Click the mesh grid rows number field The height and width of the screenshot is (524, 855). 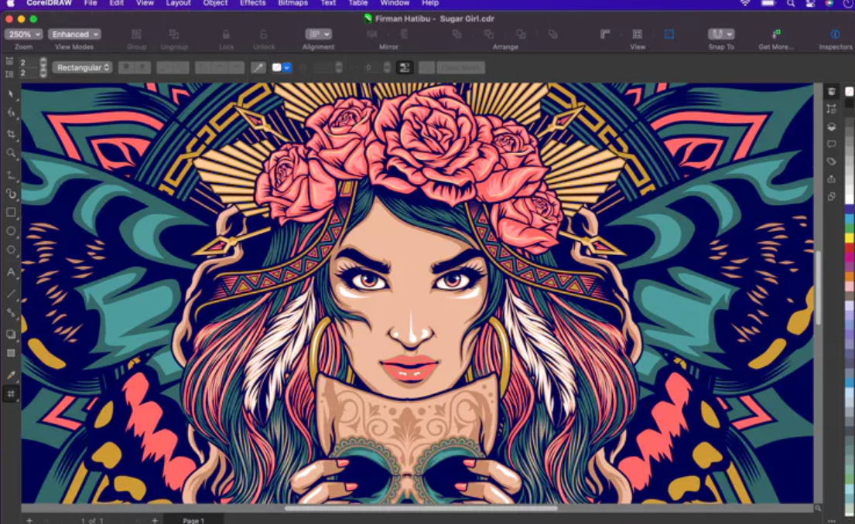[x=29, y=73]
